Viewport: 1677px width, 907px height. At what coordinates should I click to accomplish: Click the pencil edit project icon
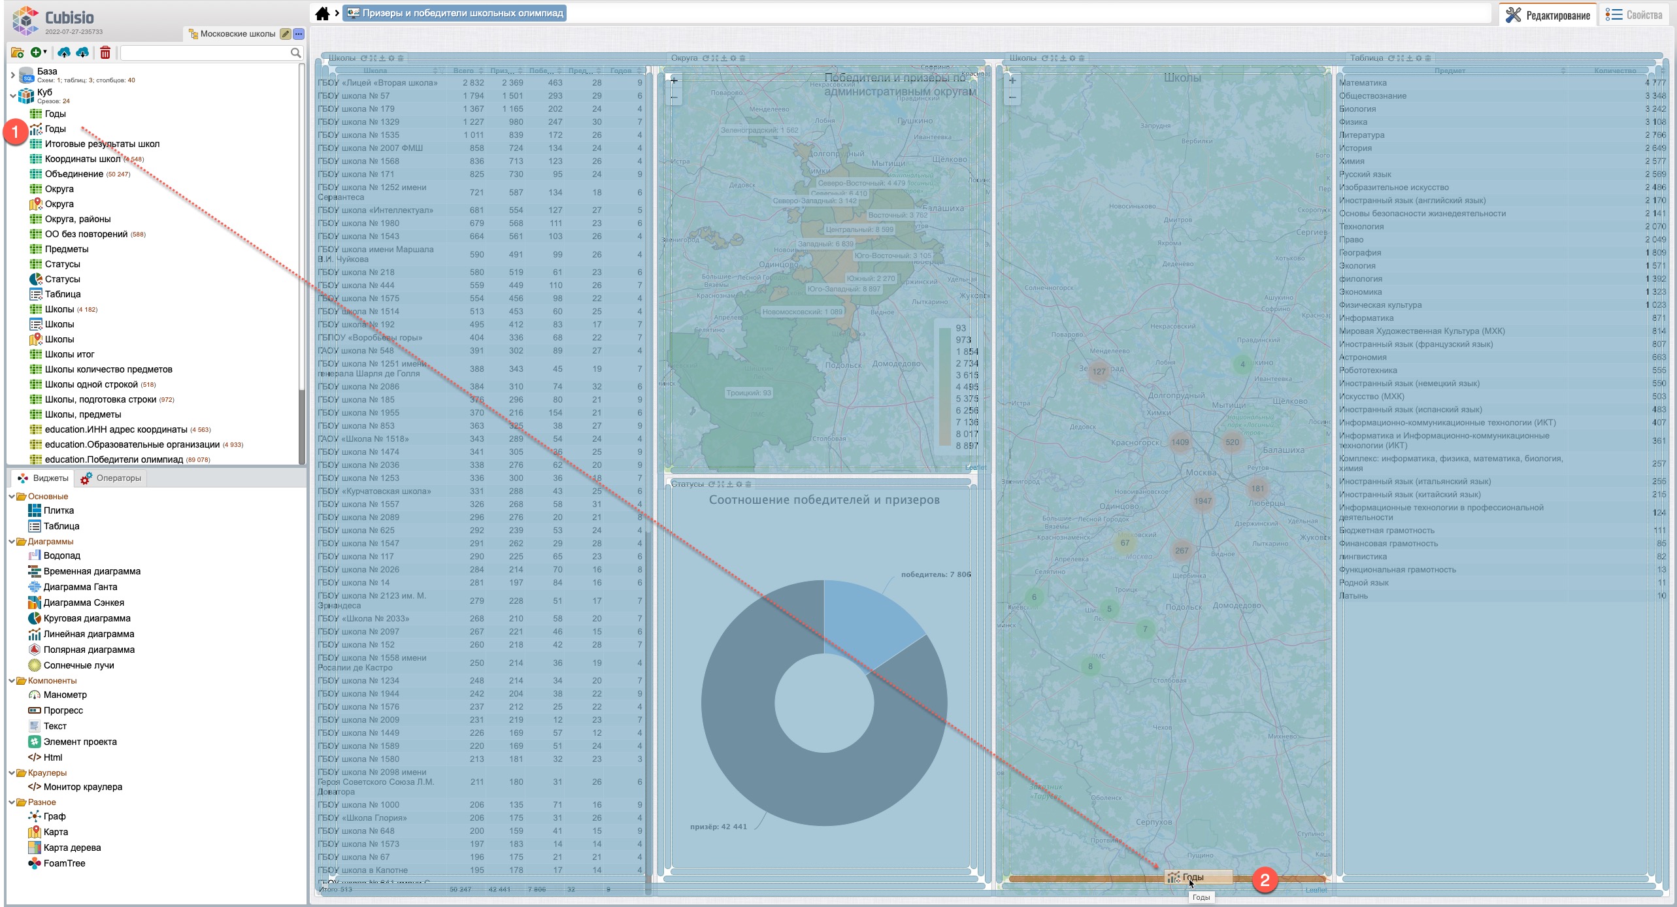(286, 34)
